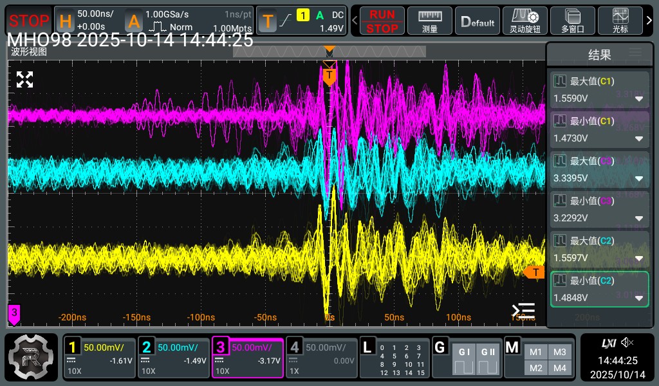Open the 多窗口 multi-window tool
This screenshot has width=659, height=386.
(x=572, y=21)
